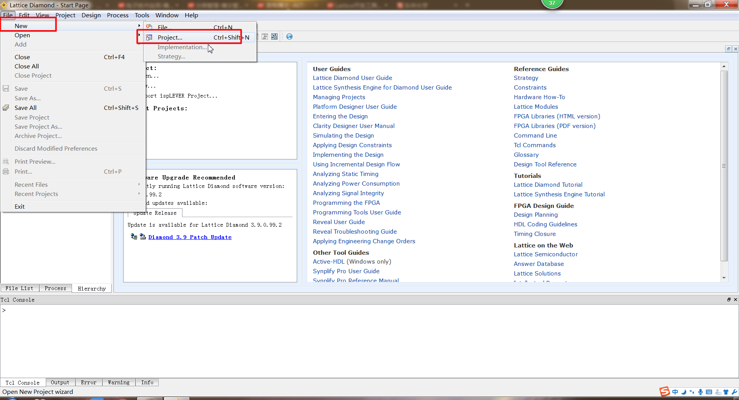This screenshot has height=400, width=739.
Task: Open the Glossary reference link
Action: (x=526, y=154)
